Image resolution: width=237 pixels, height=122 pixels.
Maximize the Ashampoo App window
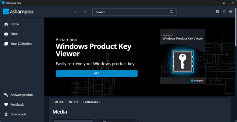(x=224, y=3)
